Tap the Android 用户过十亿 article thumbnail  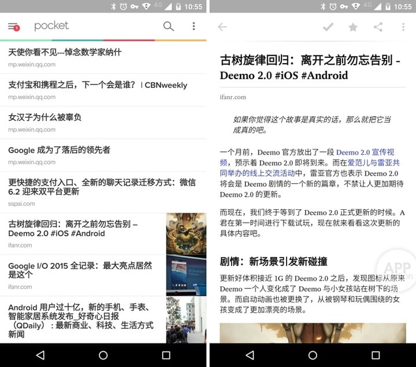(186, 320)
